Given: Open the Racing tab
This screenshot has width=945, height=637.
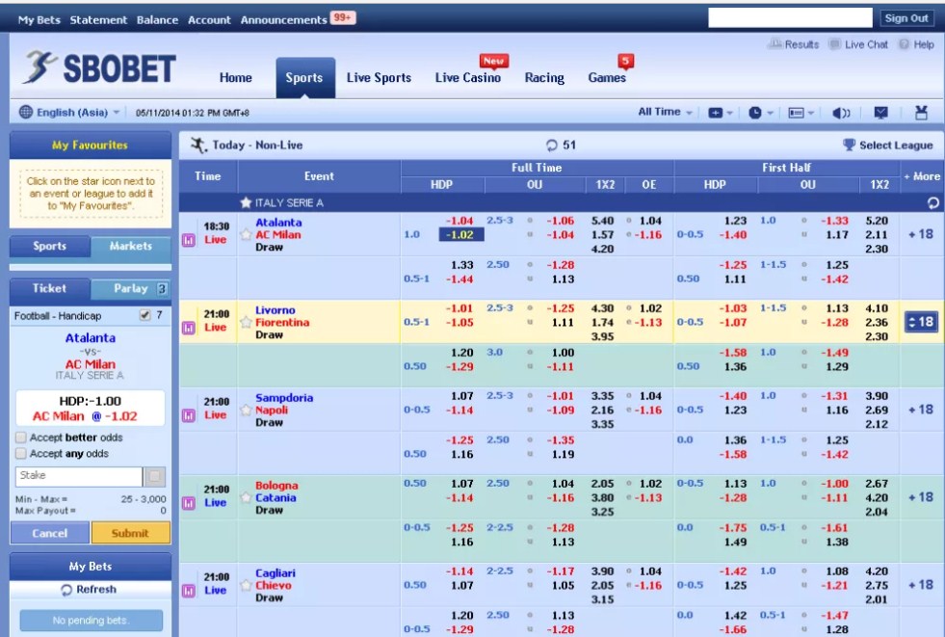Looking at the screenshot, I should pos(544,78).
